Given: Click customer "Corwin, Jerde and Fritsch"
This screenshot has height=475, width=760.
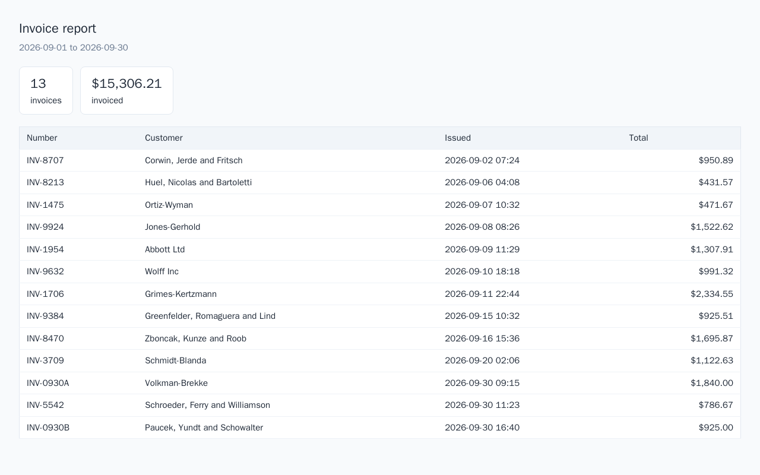Looking at the screenshot, I should tap(194, 160).
